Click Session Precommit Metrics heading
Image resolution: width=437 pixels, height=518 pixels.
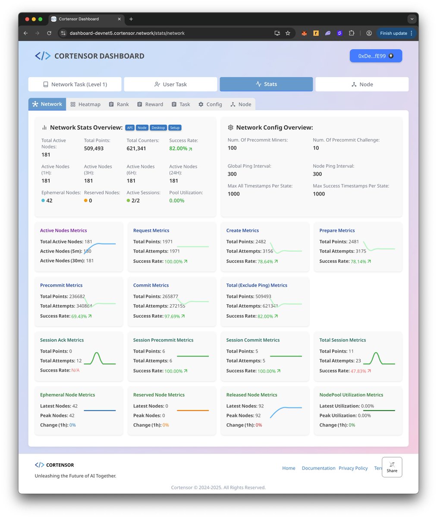pos(163,340)
